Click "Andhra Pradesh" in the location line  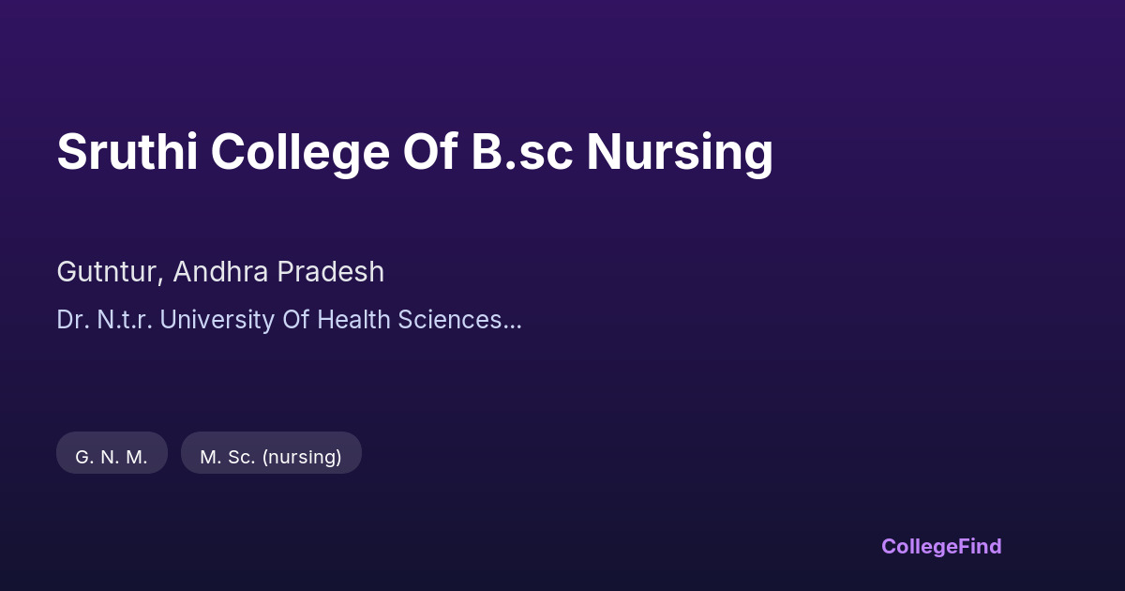click(x=278, y=272)
